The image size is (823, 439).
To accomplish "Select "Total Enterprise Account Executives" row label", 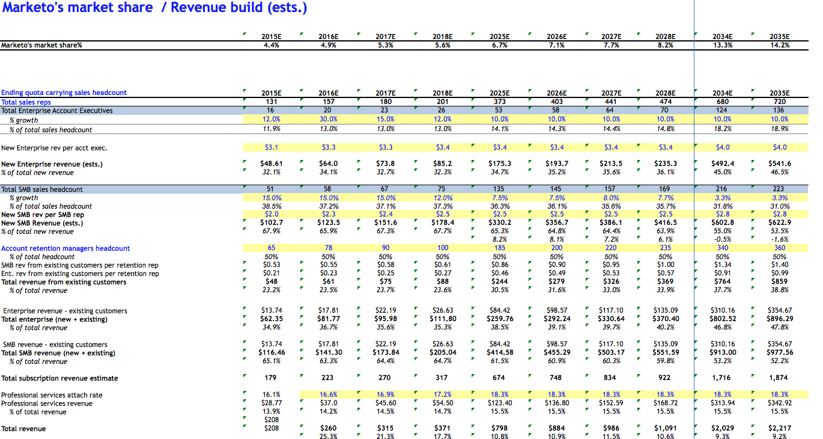I will (x=56, y=111).
